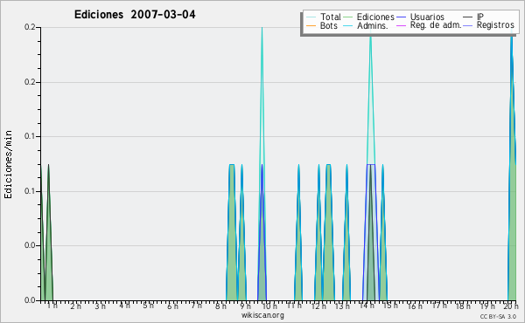Screen dimensions: 525x323
Task: Click the orange Bots legend line marker
Action: tap(311, 25)
